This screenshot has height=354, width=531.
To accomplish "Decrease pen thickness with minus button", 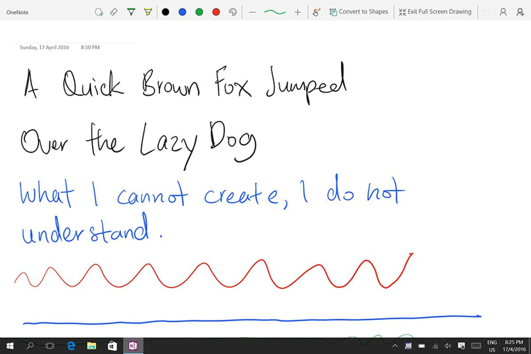I will pos(252,12).
